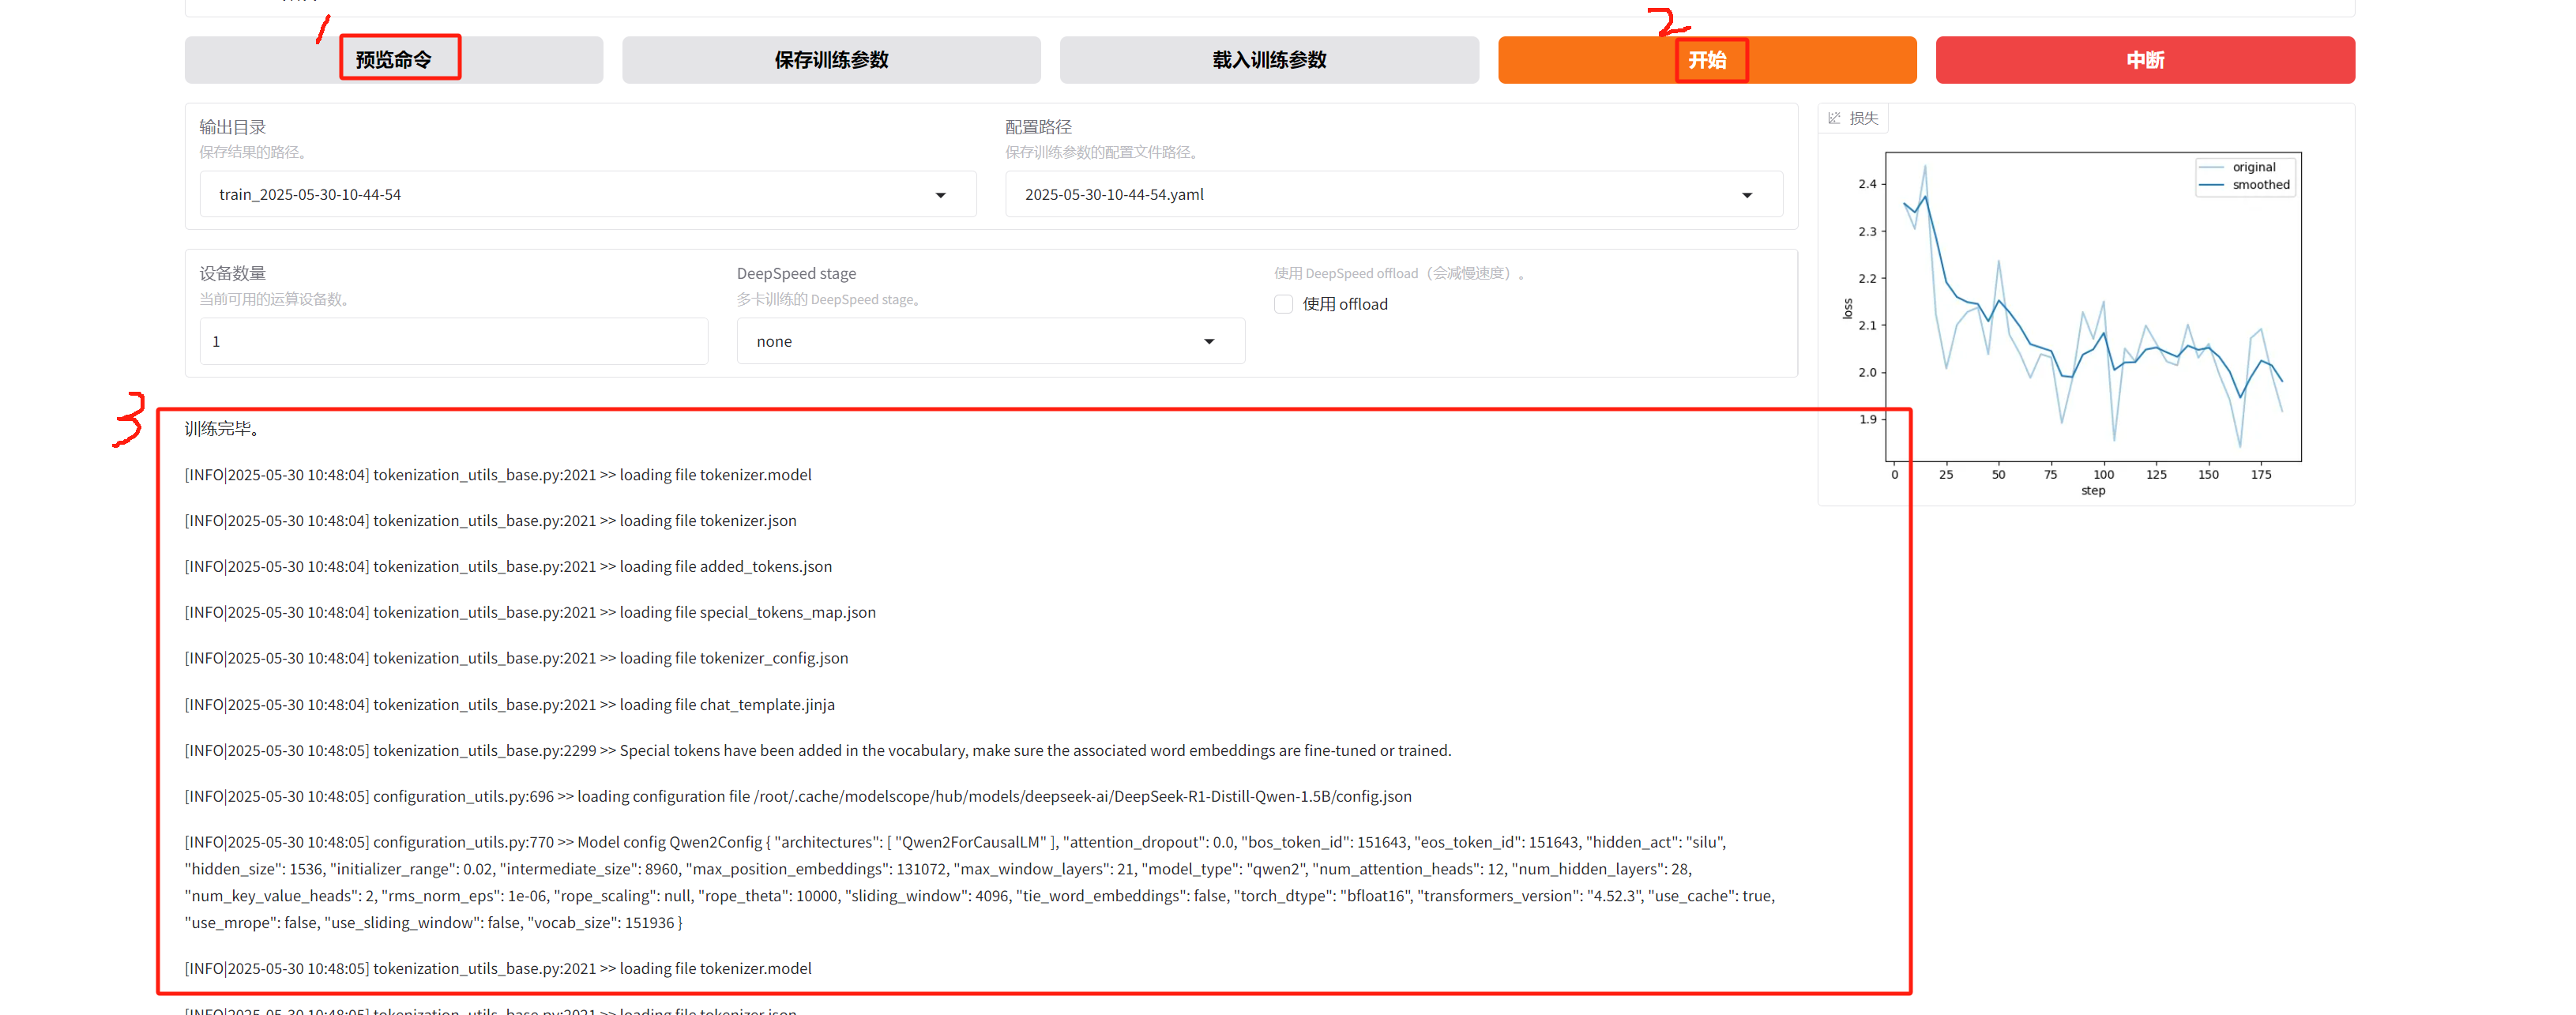Expand the 配置路径 dropdown arrow
Image resolution: width=2576 pixels, height=1015 pixels.
click(1746, 195)
